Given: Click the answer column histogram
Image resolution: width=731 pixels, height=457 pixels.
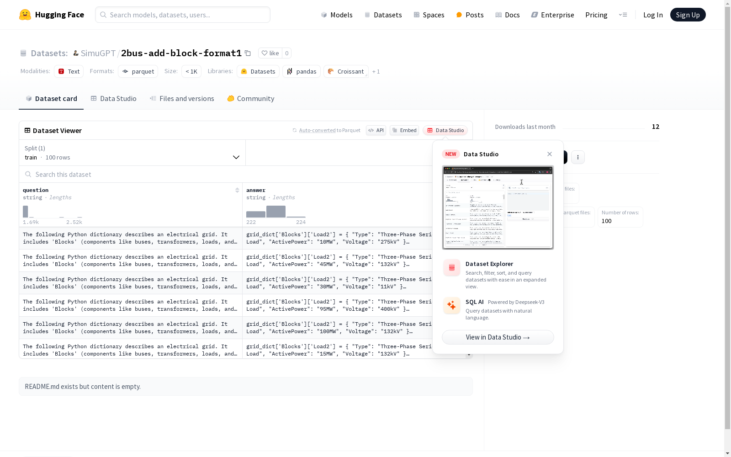Looking at the screenshot, I should coord(276,212).
